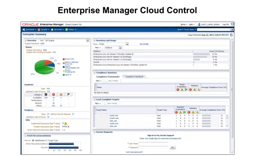Click the Enterprise menu cloud icon
Screen dimensions: 254x156
click(x=24, y=29)
